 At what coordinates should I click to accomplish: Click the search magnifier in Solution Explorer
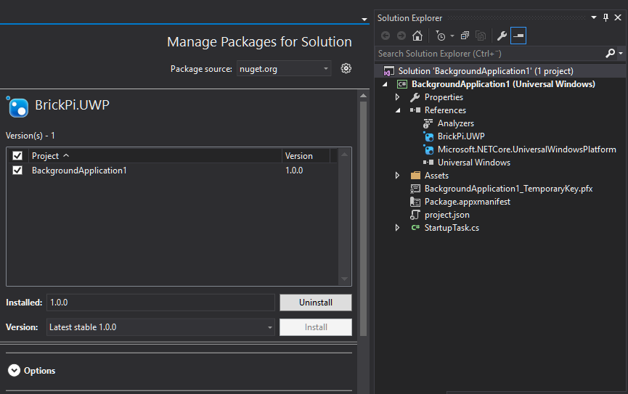(x=610, y=53)
